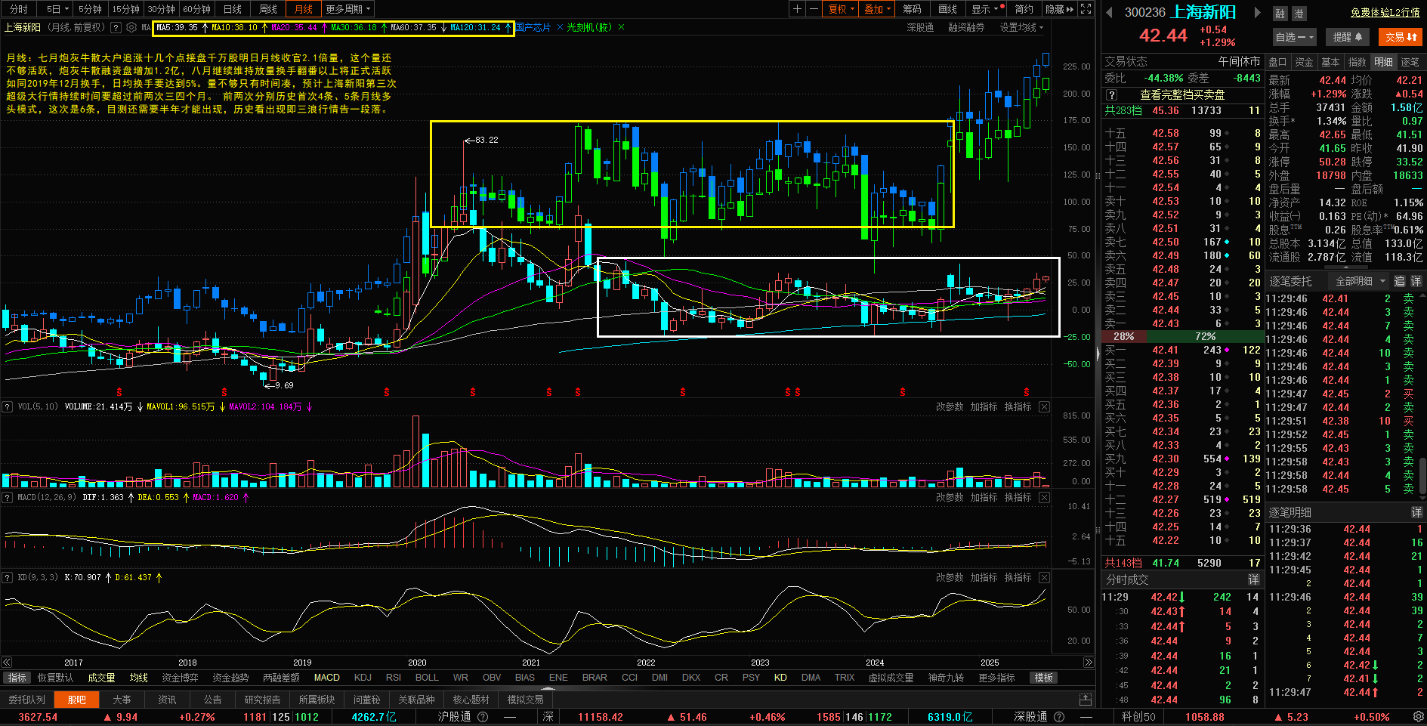
Task: Open 盘口 tab in side panel
Action: pyautogui.click(x=1277, y=62)
